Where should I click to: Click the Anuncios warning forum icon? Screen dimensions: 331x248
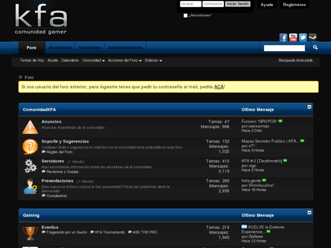click(30, 127)
